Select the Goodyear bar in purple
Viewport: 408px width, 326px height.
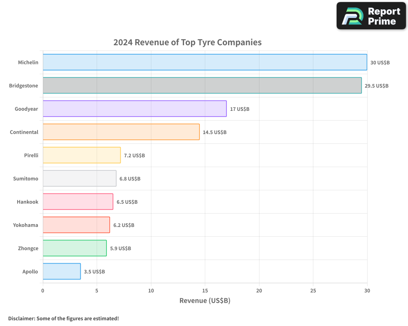point(135,109)
